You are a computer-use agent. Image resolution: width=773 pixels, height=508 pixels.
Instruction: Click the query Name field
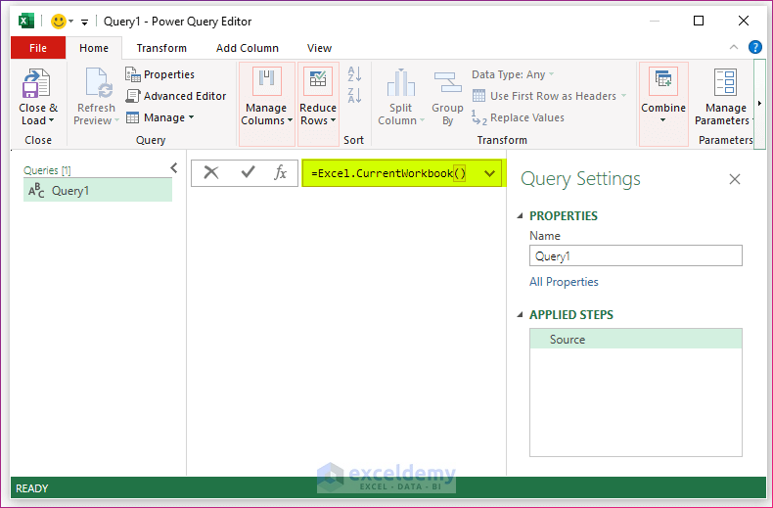tap(635, 256)
